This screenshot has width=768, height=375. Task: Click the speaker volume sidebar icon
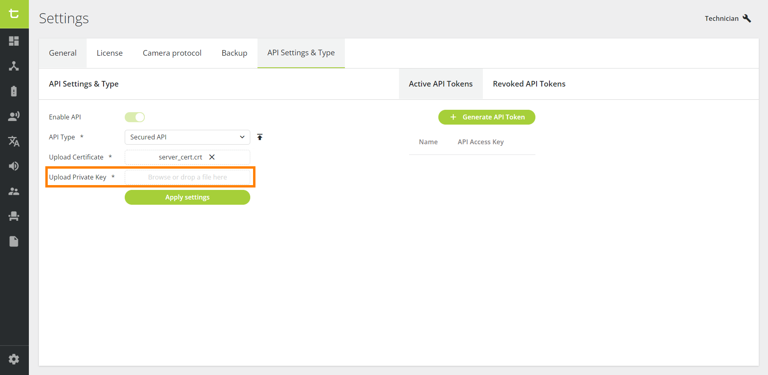tap(14, 166)
